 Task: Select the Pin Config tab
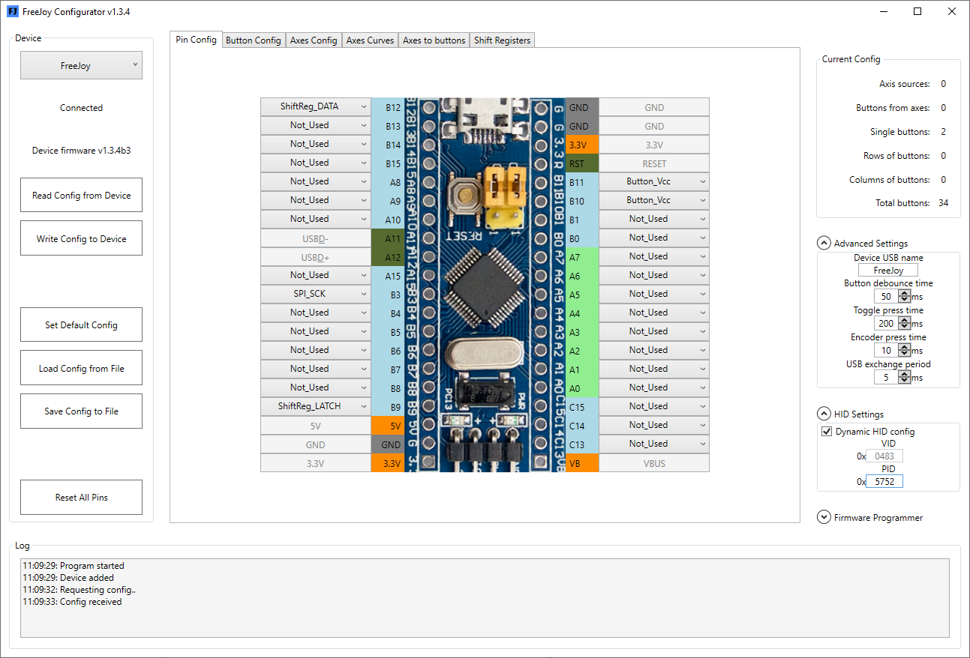196,40
